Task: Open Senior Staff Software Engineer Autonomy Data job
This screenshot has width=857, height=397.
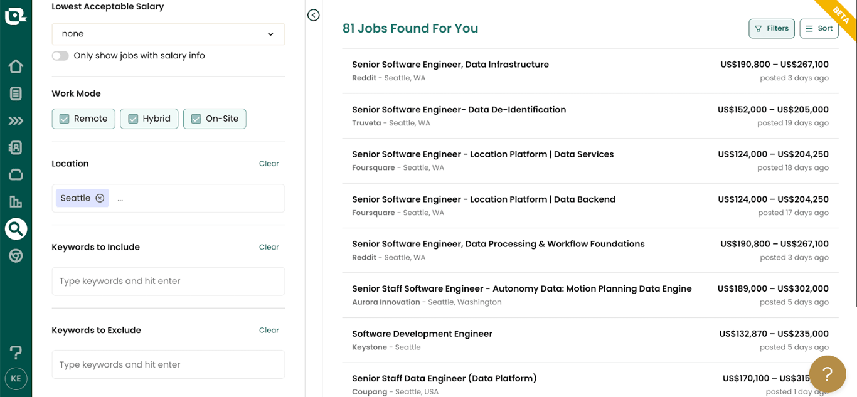Action: pyautogui.click(x=590, y=295)
